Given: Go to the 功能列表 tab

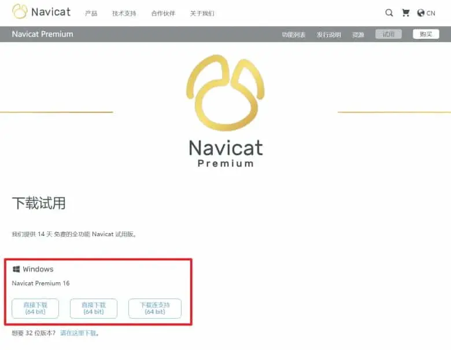Looking at the screenshot, I should click(293, 35).
